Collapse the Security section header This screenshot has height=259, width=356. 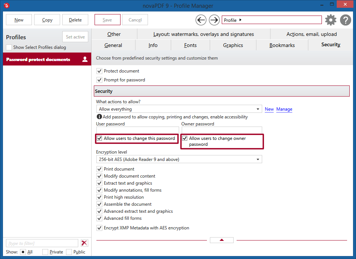coord(222,91)
